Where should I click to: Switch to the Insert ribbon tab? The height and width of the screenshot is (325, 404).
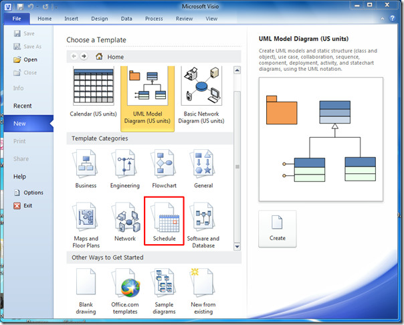tap(71, 19)
